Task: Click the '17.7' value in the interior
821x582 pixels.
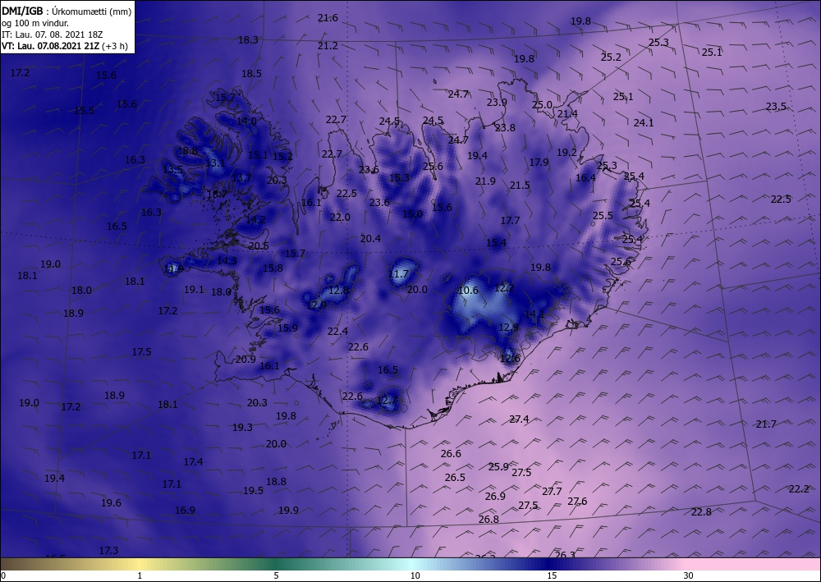Action: pyautogui.click(x=510, y=220)
